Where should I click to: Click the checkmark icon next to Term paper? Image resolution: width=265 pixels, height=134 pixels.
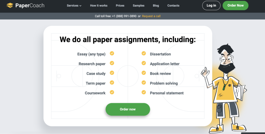click(112, 83)
